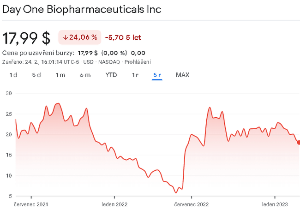Click the 24,06 % change badge
The width and height of the screenshot is (300, 210).
[79, 37]
